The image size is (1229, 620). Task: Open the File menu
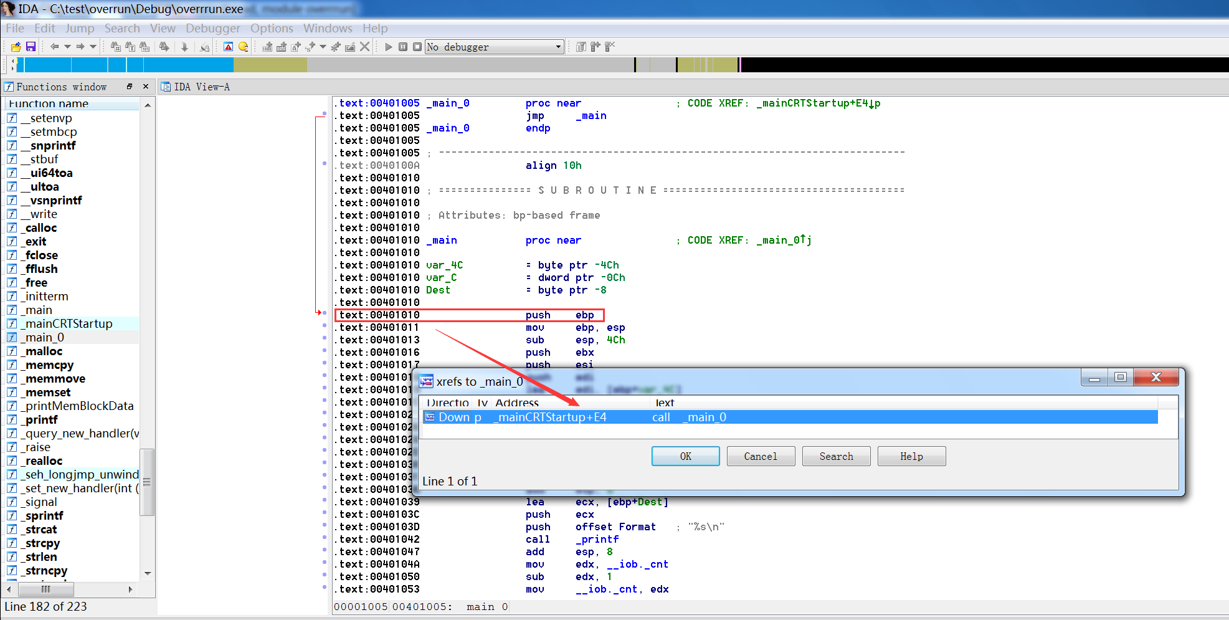(x=15, y=28)
